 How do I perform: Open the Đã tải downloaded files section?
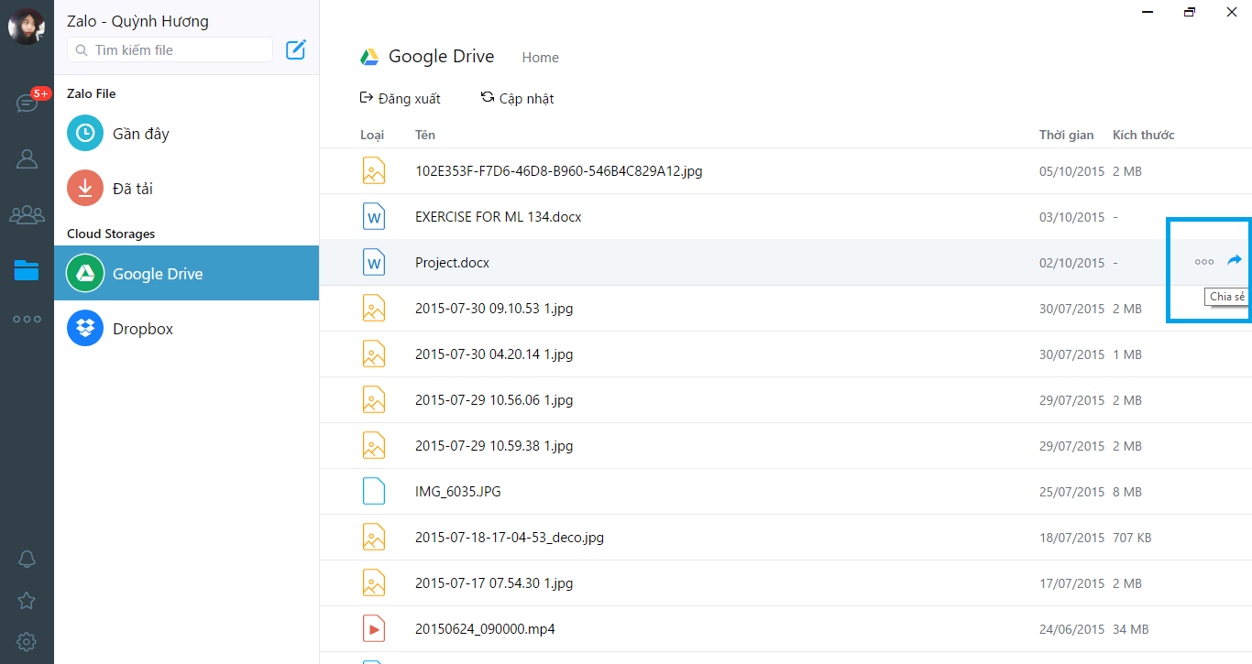point(132,189)
